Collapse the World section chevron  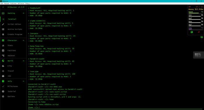pyautogui.click(x=24, y=61)
